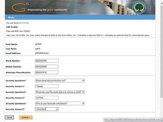
Task: Click the 'Empowering the grant community' banner text
Action: pos(47,10)
